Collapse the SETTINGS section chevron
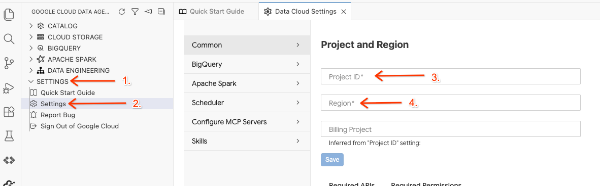This screenshot has width=600, height=186. 31,81
